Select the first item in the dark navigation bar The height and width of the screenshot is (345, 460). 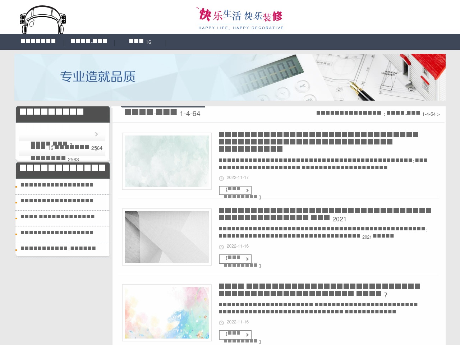click(38, 41)
